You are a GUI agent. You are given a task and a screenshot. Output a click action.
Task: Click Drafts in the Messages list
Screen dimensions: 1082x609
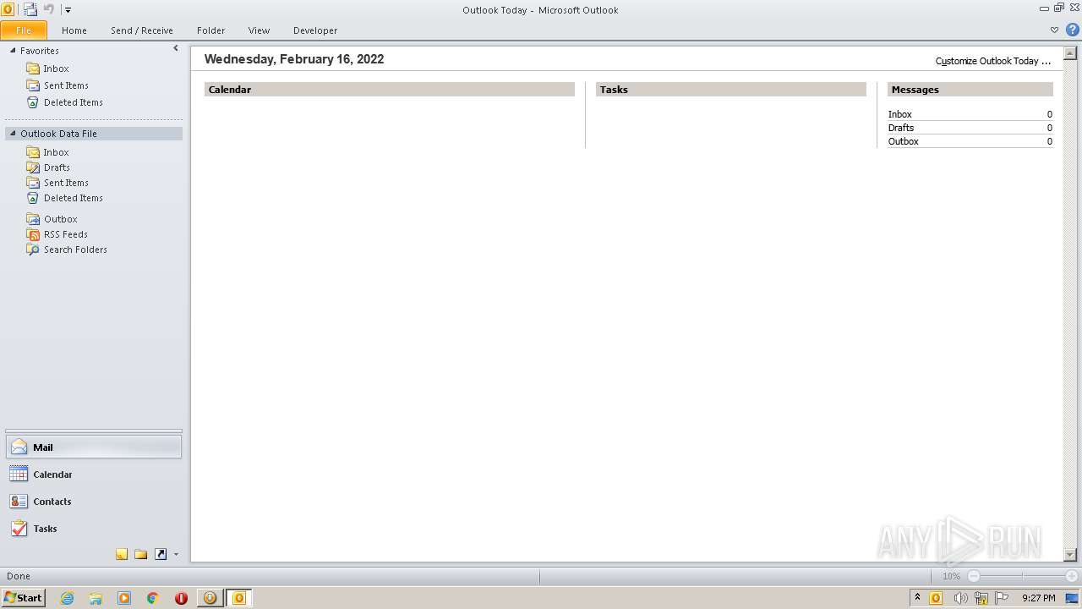click(901, 128)
